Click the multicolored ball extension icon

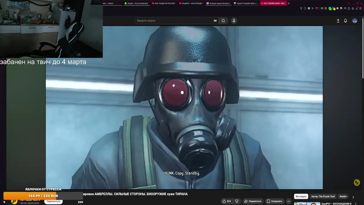[341, 8]
